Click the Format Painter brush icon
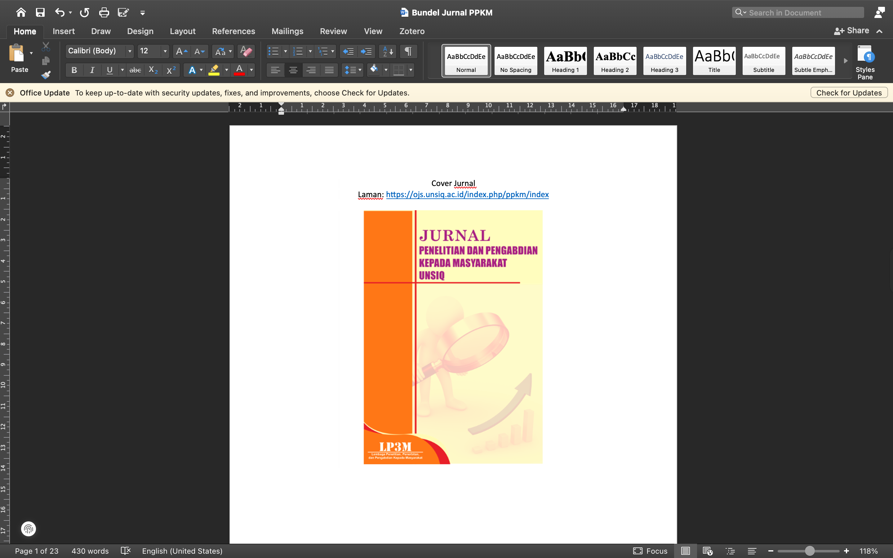The image size is (893, 558). (x=46, y=75)
